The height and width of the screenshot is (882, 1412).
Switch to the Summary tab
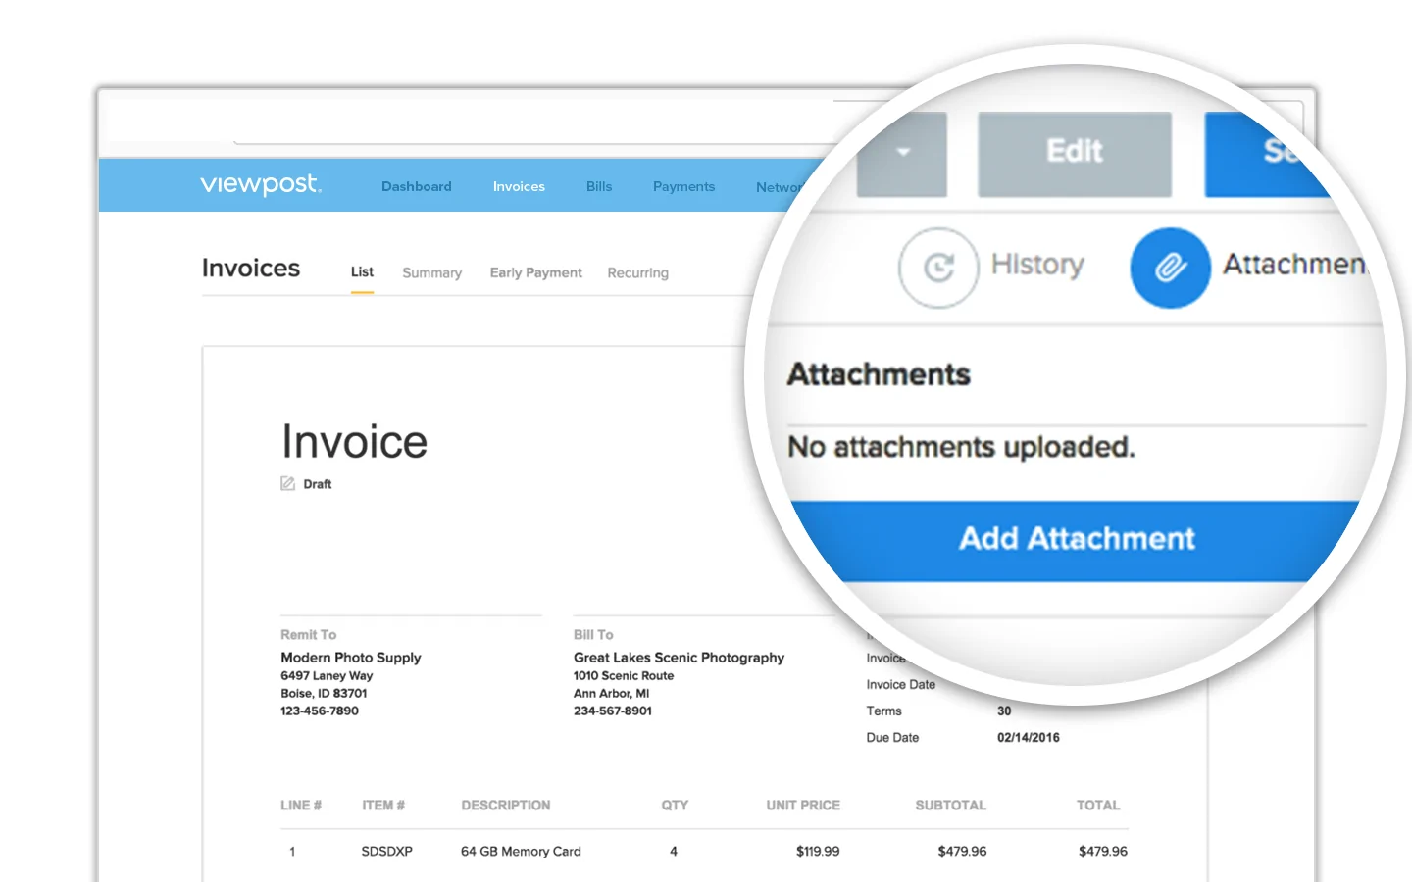[431, 273]
